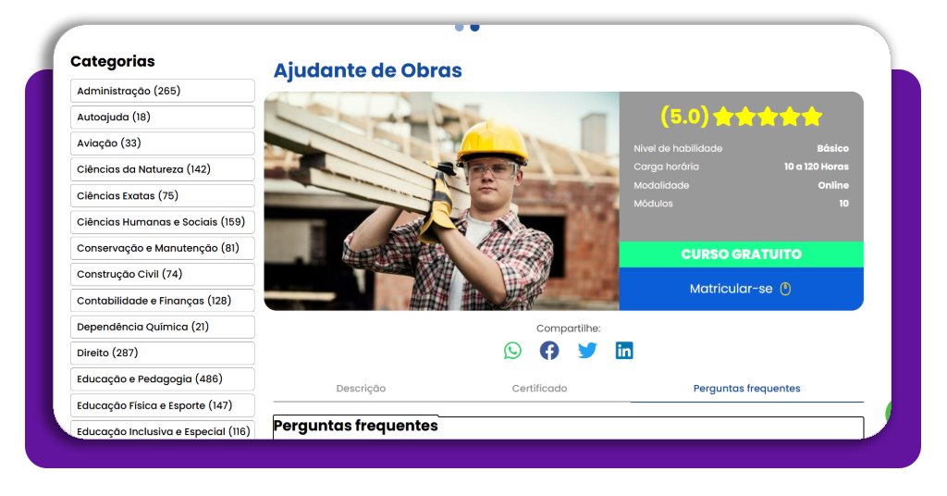The image size is (947, 496).
Task: Select the Perguntas frequentes tab
Action: coord(746,389)
